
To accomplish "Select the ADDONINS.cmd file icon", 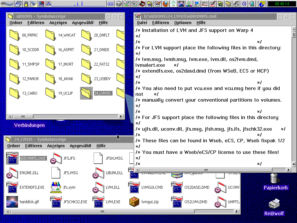I will 12,158.
